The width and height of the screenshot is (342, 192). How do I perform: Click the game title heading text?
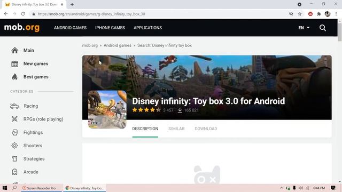(x=208, y=101)
